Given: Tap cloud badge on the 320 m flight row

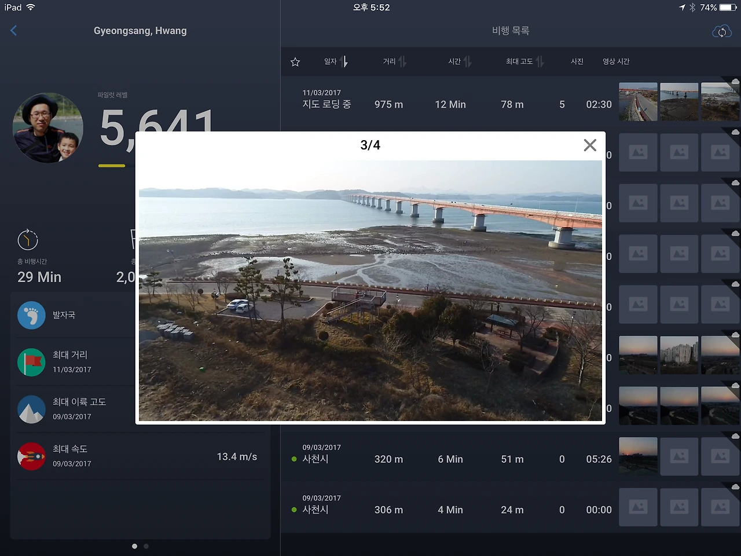Looking at the screenshot, I should (735, 436).
